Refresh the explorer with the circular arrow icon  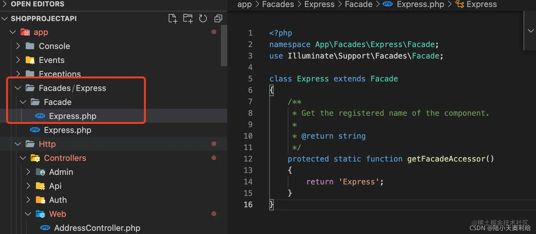(203, 18)
